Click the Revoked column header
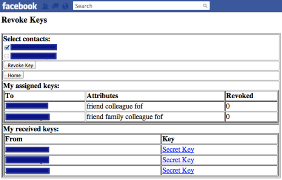The image size is (282, 180). point(240,96)
